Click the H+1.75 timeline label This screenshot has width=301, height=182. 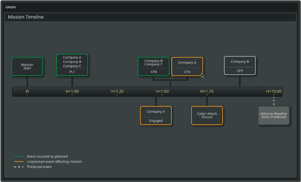207,91
